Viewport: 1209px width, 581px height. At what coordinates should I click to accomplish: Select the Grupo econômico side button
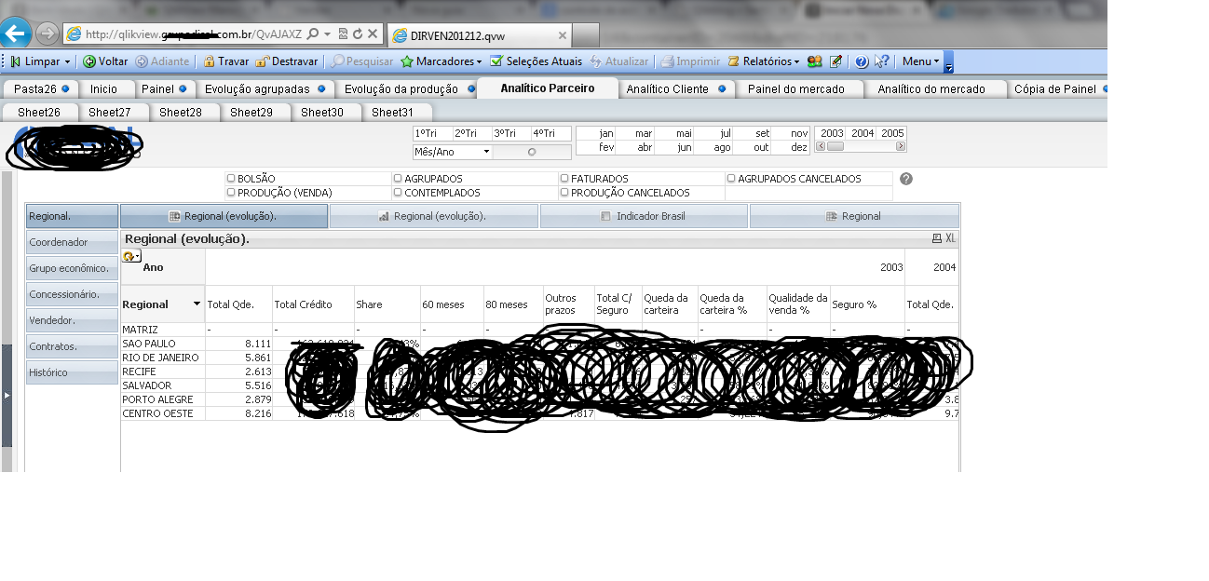(72, 268)
